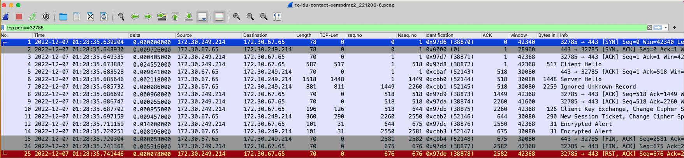Sort by the Info column header

point(621,35)
